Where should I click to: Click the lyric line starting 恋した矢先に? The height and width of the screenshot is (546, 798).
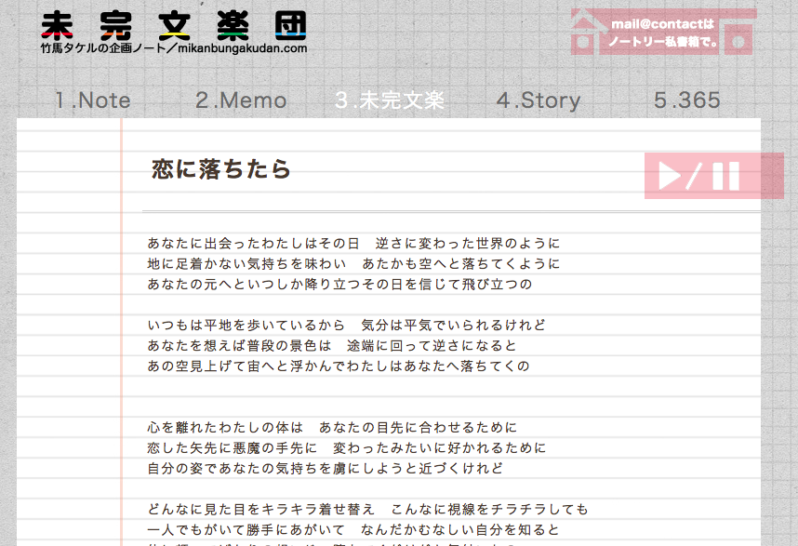[x=346, y=448]
